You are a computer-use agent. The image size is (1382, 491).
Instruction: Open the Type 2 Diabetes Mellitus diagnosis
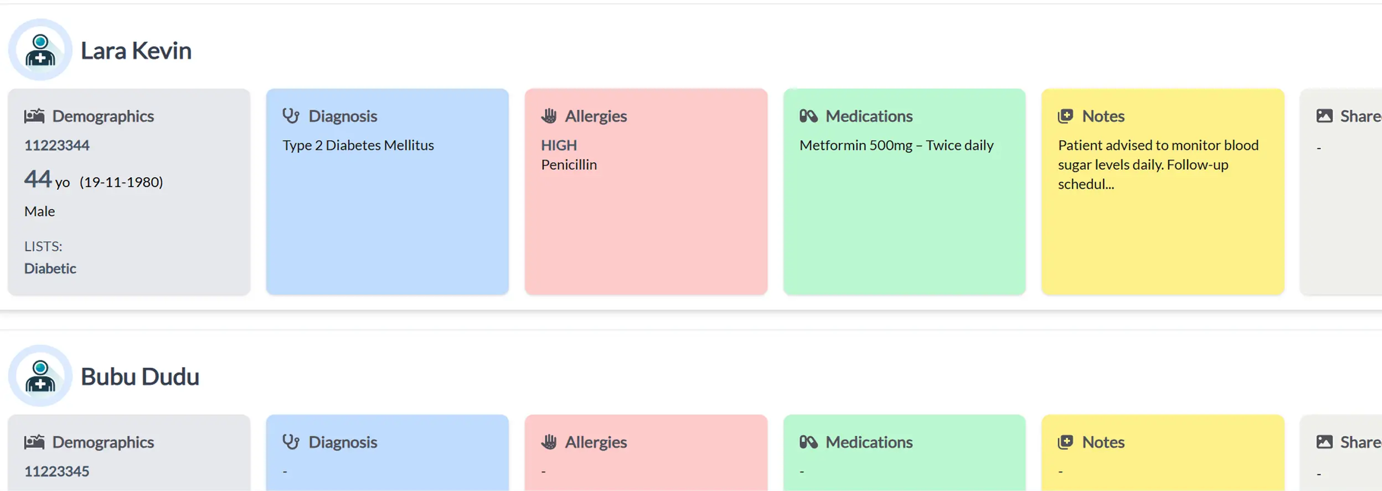click(x=358, y=146)
